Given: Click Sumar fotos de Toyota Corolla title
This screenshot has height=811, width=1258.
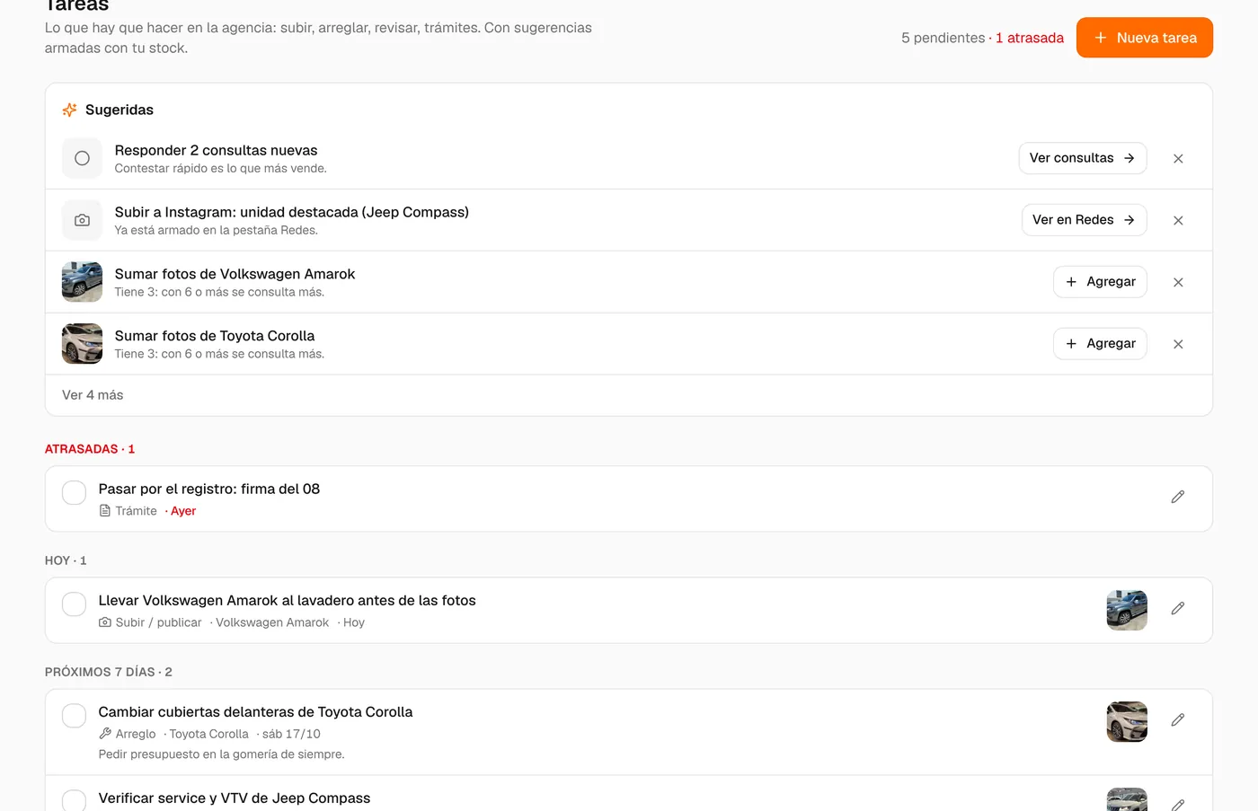Looking at the screenshot, I should tap(215, 336).
